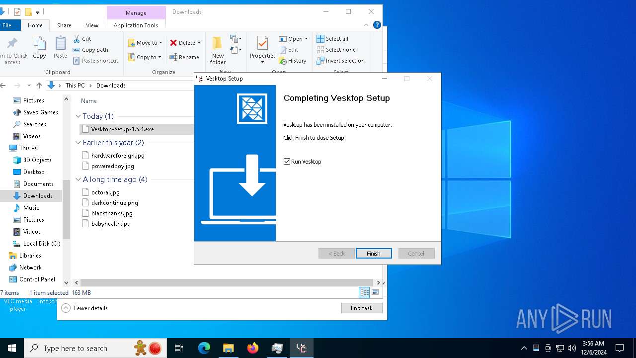Open the Properties dropdown arrow
This screenshot has width=636, height=358.
tap(262, 62)
